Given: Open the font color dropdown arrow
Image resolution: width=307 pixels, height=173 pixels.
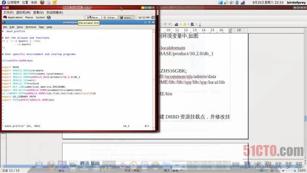Looking at the screenshot, I should pos(180,24).
